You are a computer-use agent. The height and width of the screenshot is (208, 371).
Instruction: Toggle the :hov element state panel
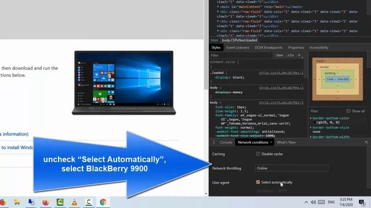[279, 55]
